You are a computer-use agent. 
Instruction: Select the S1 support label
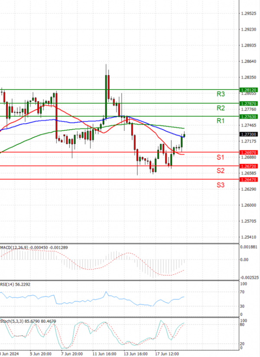pyautogui.click(x=221, y=157)
